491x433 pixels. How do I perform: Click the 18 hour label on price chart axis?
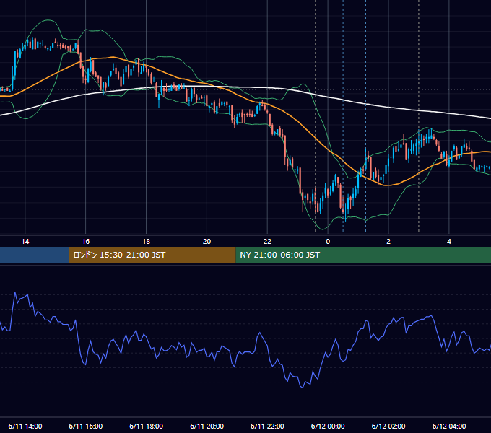pos(147,242)
